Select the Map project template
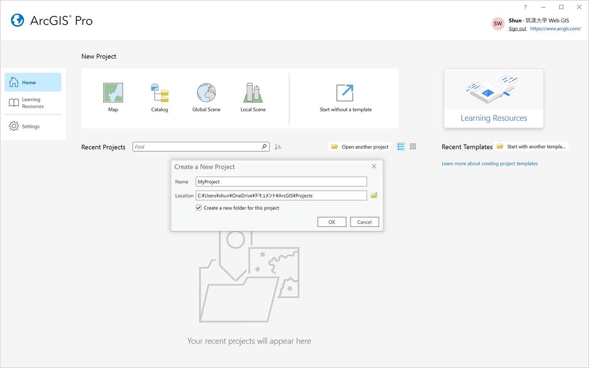The image size is (589, 368). (113, 98)
